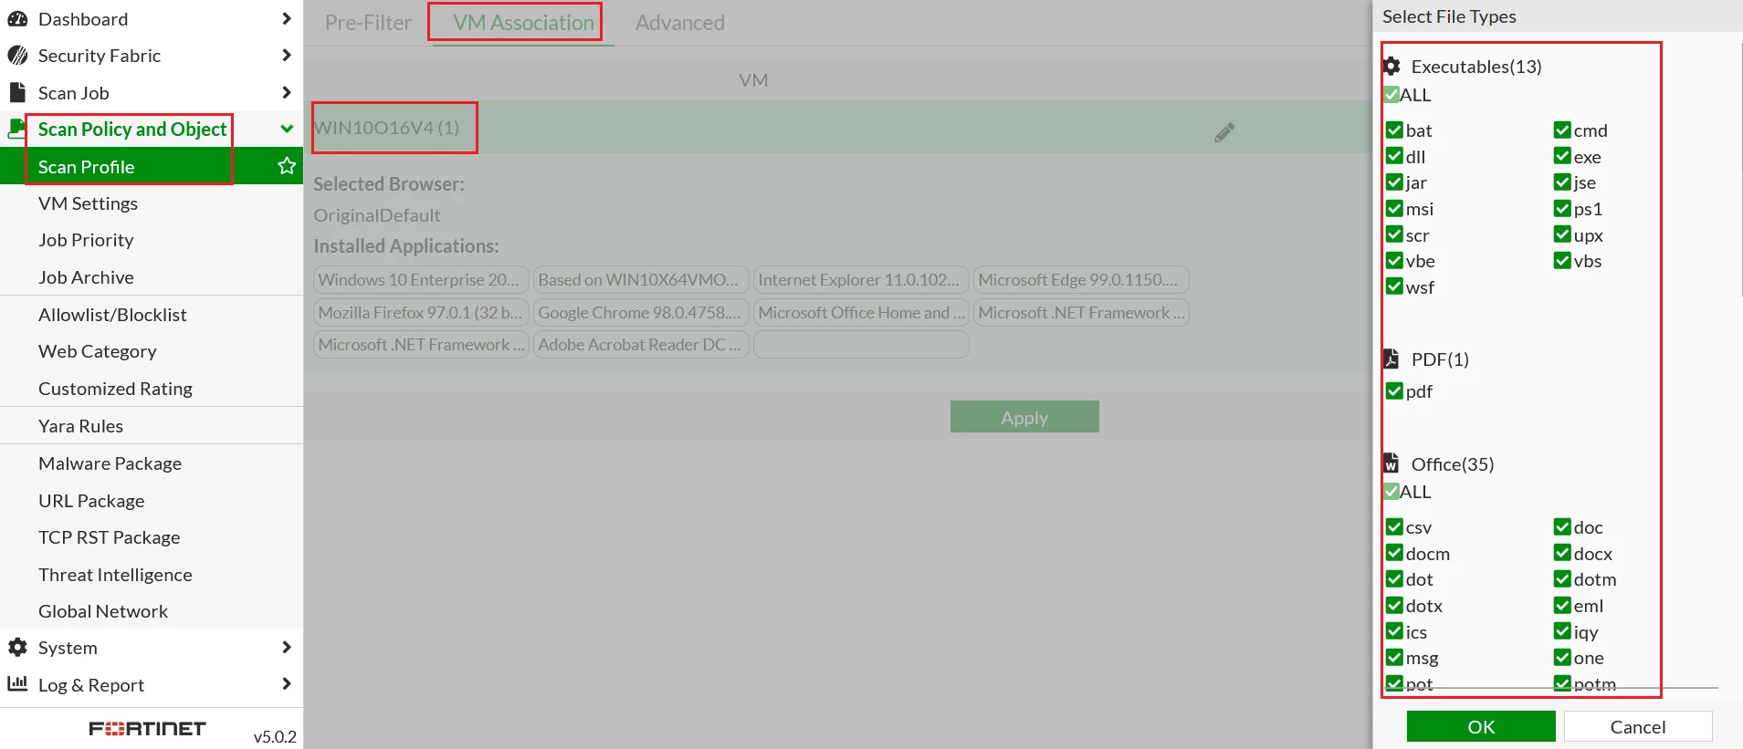Uncheck the exe file type

pos(1562,156)
